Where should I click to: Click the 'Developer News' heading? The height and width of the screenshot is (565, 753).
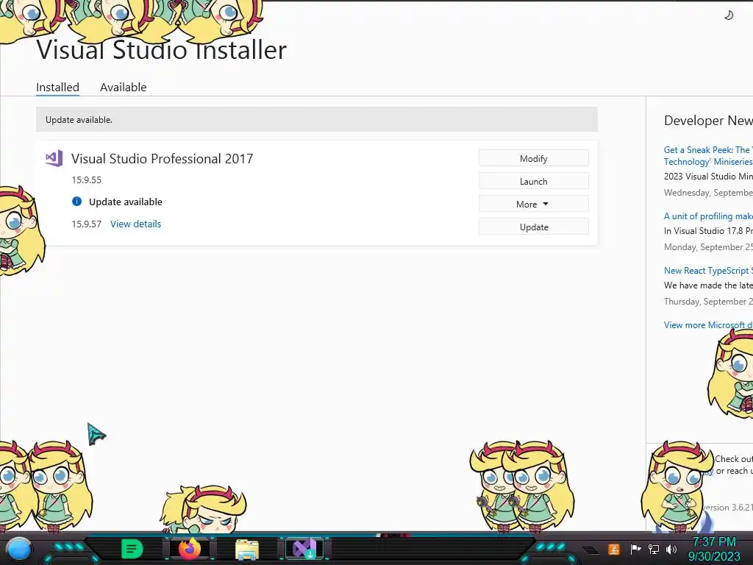(708, 121)
